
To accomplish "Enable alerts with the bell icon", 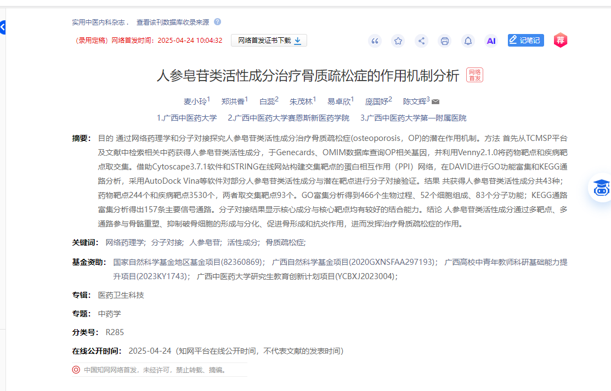I will [x=467, y=41].
